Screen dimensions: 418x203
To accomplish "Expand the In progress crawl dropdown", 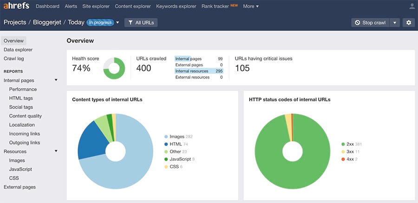I will click(118, 22).
